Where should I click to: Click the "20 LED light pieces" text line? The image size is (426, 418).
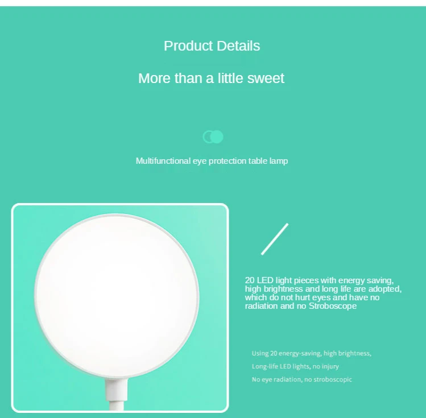(319, 280)
